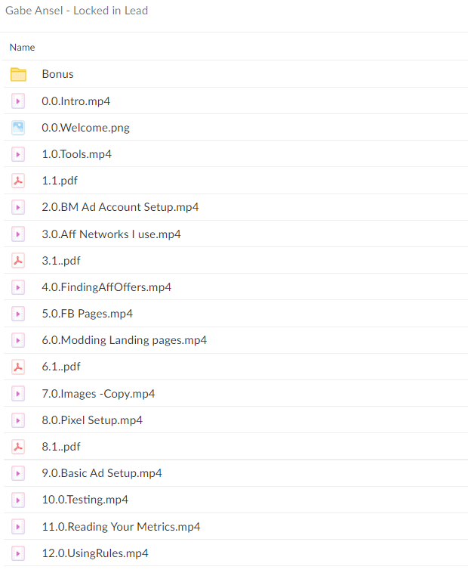The image size is (468, 576).
Task: Click the PDF icon next to 8.1..pdf
Action: coord(18,447)
